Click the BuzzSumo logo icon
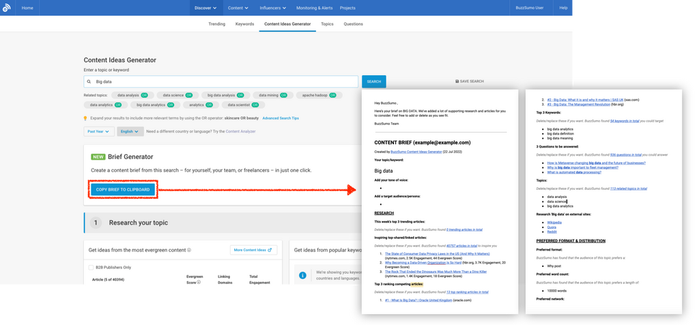The width and height of the screenshot is (699, 325). (x=6, y=8)
